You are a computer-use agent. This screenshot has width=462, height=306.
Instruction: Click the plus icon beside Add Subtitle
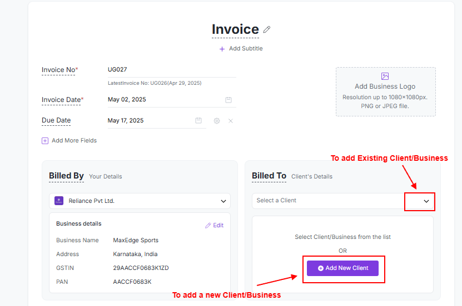click(x=222, y=49)
